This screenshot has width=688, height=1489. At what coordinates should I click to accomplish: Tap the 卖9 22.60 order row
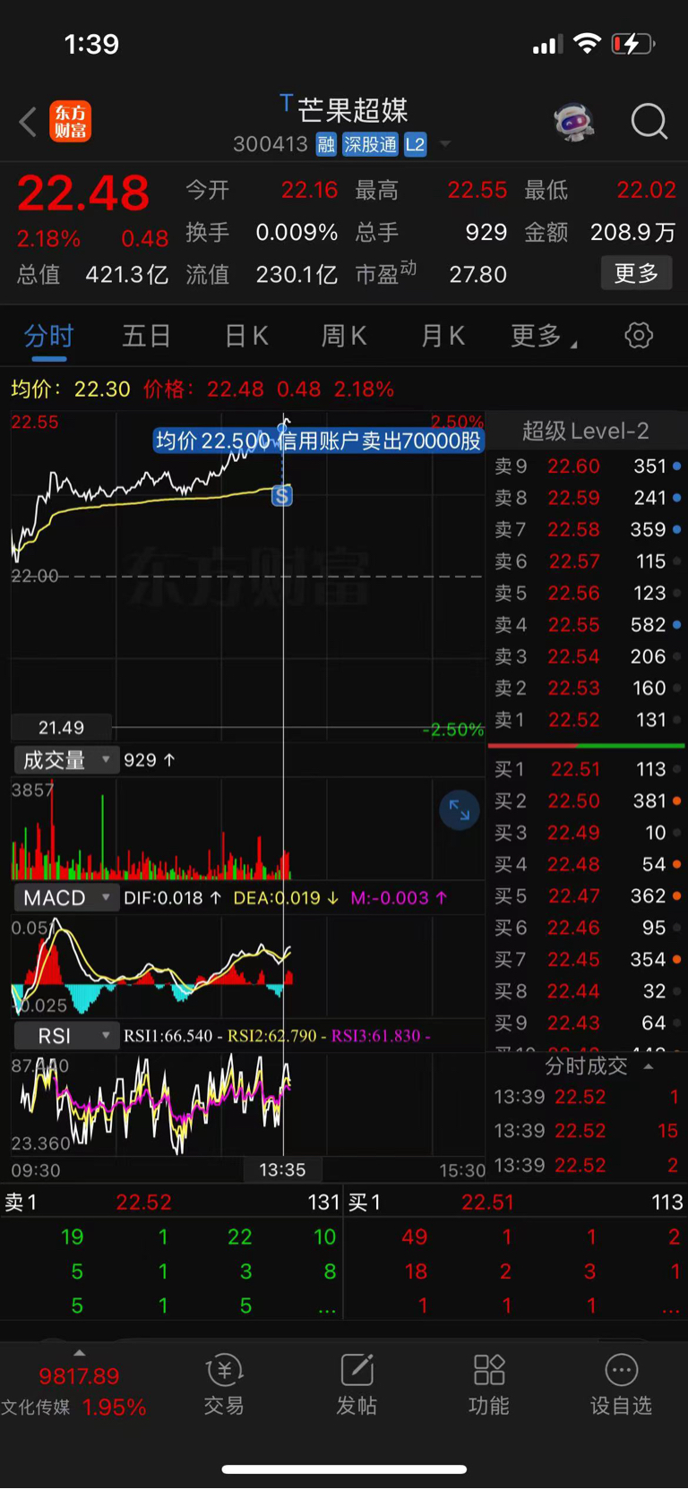tap(587, 466)
